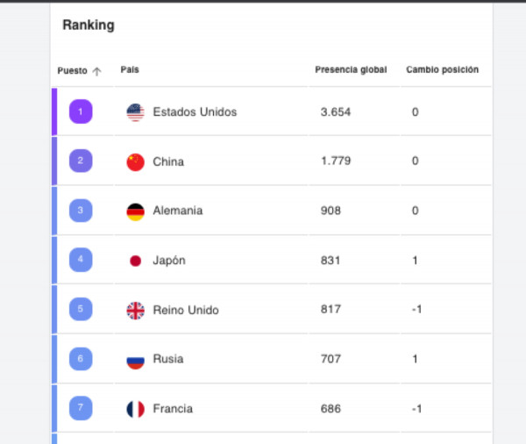Click the Japan flag icon
The image size is (526, 444).
point(136,261)
